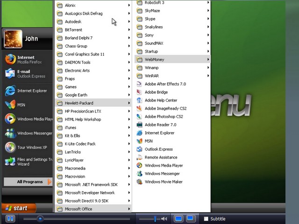Pause the video playback
The height and width of the screenshot is (224, 299).
[10, 219]
